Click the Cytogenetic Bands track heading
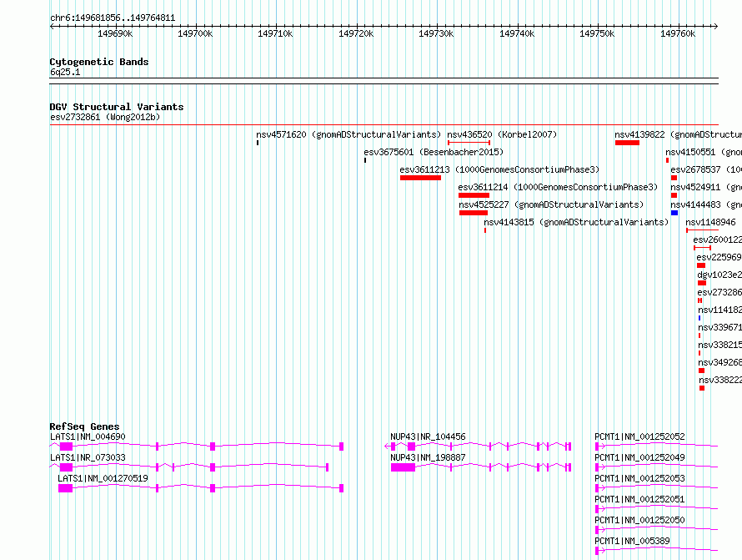Image resolution: width=742 pixels, height=560 pixels. (99, 62)
